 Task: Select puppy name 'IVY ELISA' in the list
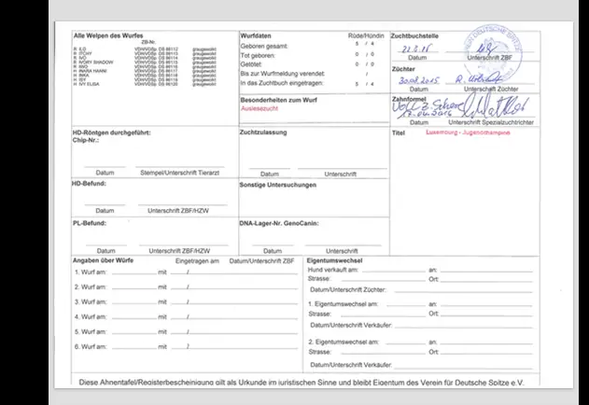[89, 84]
